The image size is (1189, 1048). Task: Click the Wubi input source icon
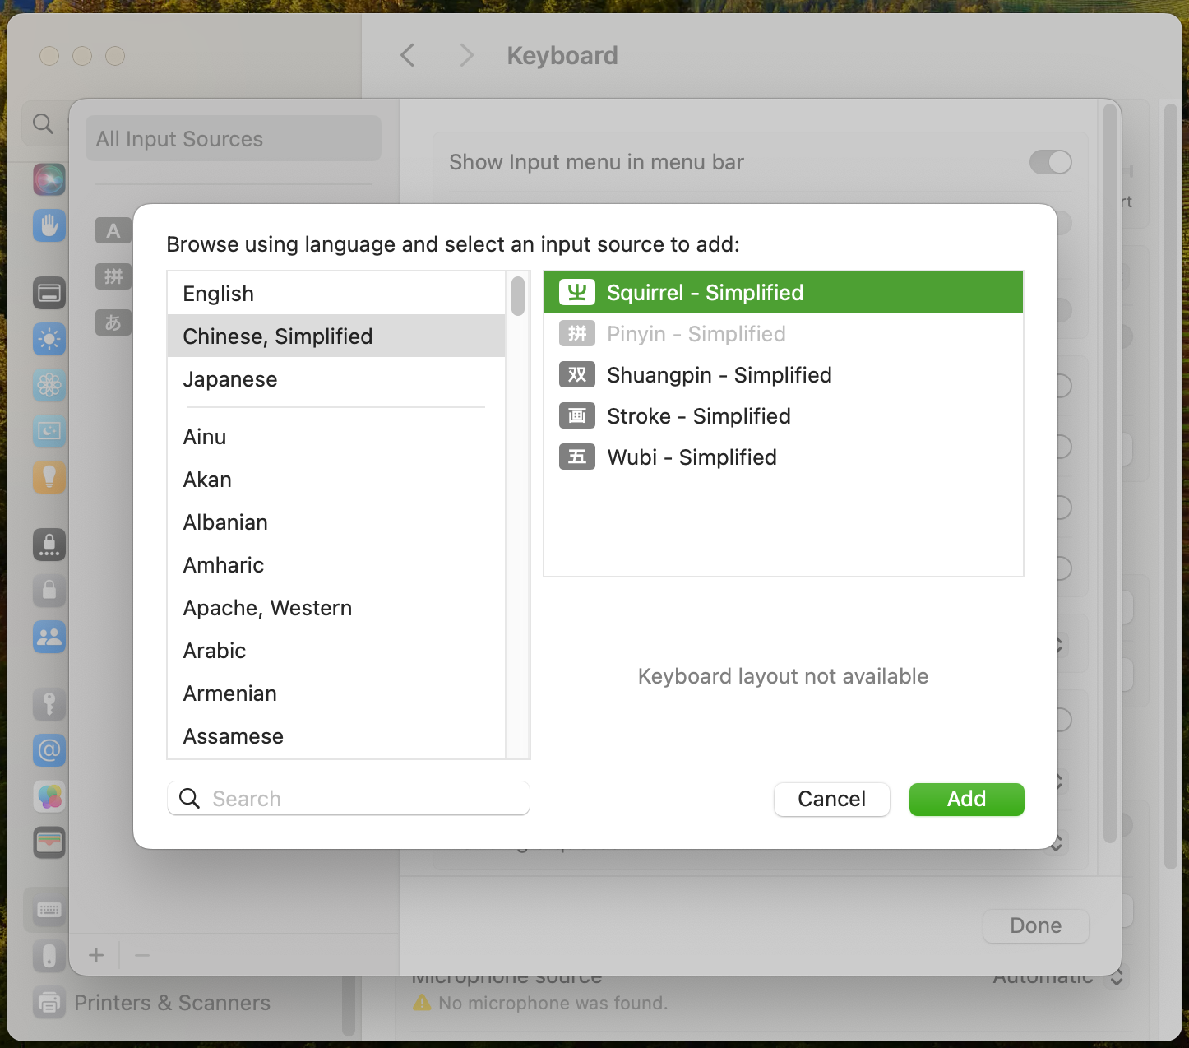(x=577, y=457)
